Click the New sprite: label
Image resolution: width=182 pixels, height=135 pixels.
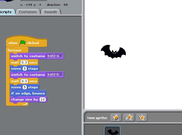[x=97, y=118]
